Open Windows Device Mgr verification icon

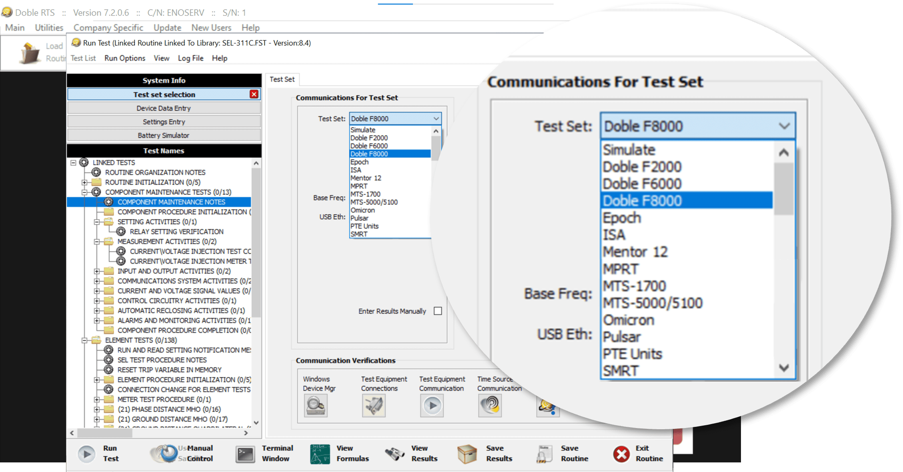tap(316, 406)
